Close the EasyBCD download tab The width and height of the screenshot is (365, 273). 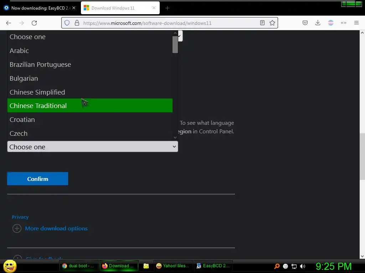[x=74, y=8]
